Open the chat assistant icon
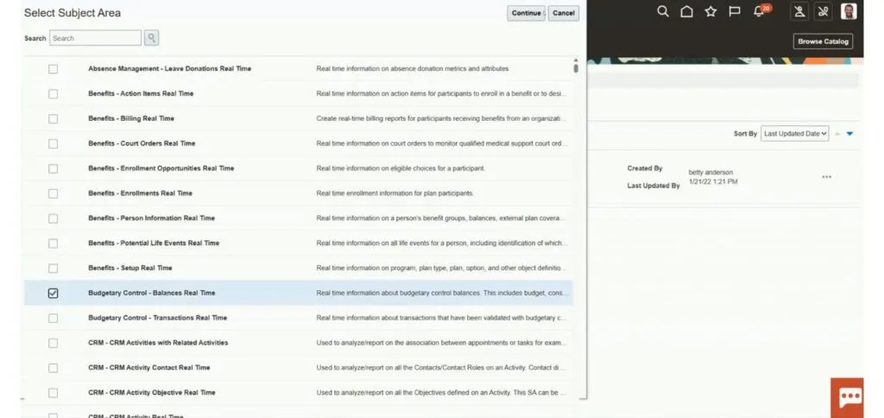 pos(849,396)
